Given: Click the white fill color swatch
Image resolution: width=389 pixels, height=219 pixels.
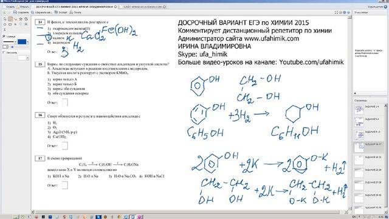Looking at the screenshot, I should (x=22, y=58).
